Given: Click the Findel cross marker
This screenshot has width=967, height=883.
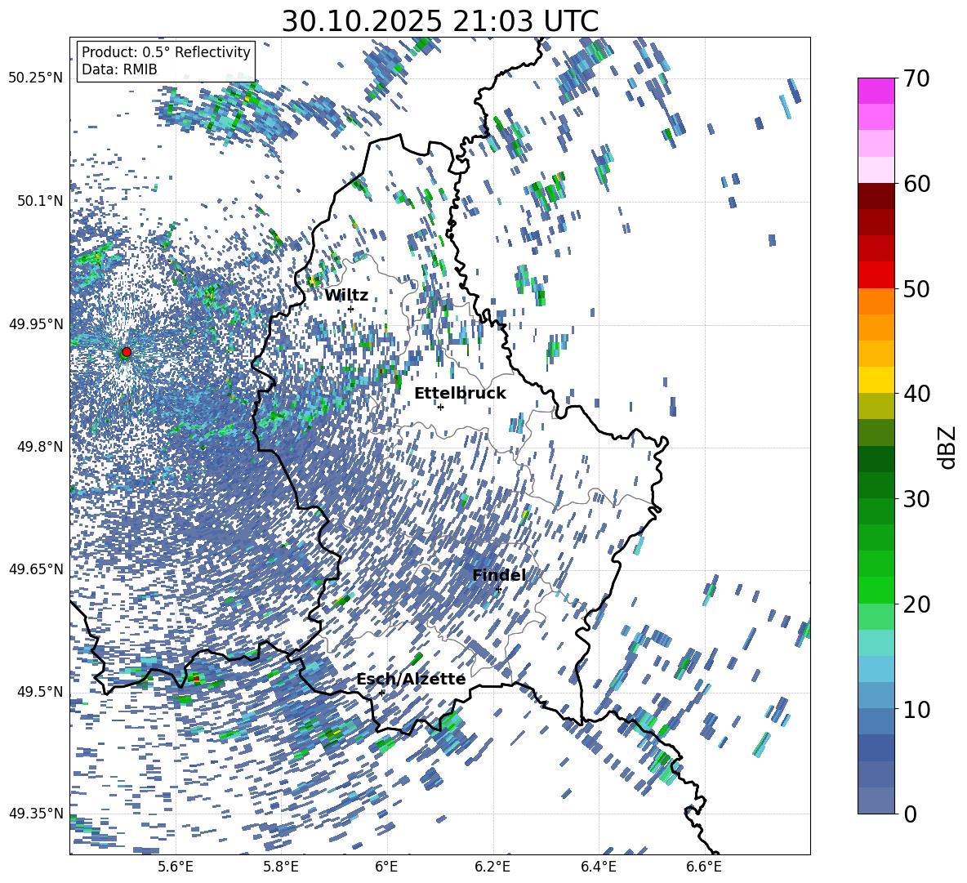Looking at the screenshot, I should click(498, 590).
